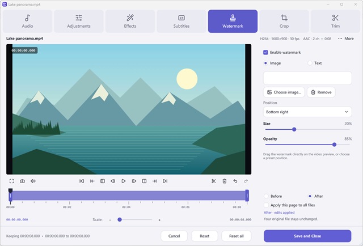Click the end timecode 00:00:08.000 beside the scale plus
This screenshot has height=246, width=363.
pyautogui.click(x=240, y=219)
